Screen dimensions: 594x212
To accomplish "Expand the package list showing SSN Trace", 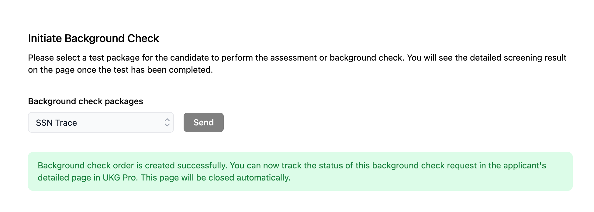I will 101,122.
